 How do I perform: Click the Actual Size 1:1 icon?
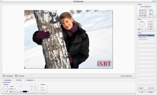16,76
